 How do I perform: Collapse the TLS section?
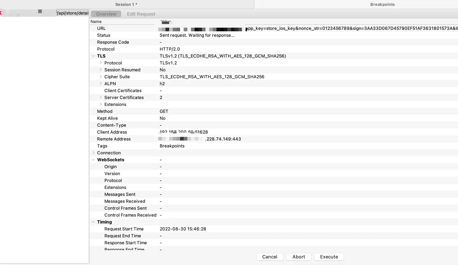coord(93,56)
